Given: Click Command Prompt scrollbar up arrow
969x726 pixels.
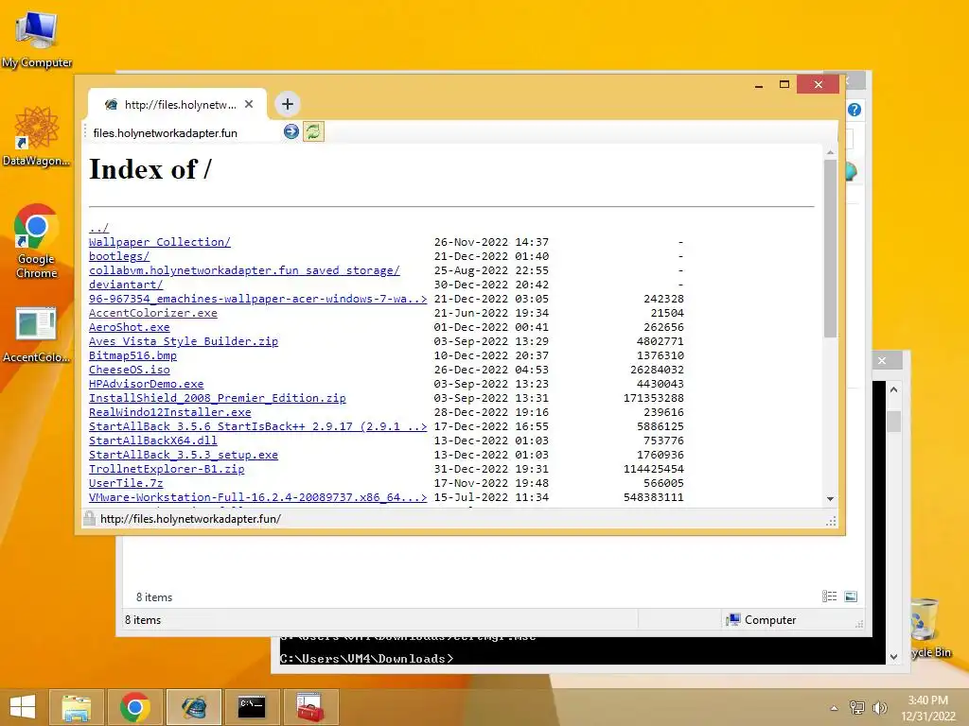Looking at the screenshot, I should click(x=893, y=390).
